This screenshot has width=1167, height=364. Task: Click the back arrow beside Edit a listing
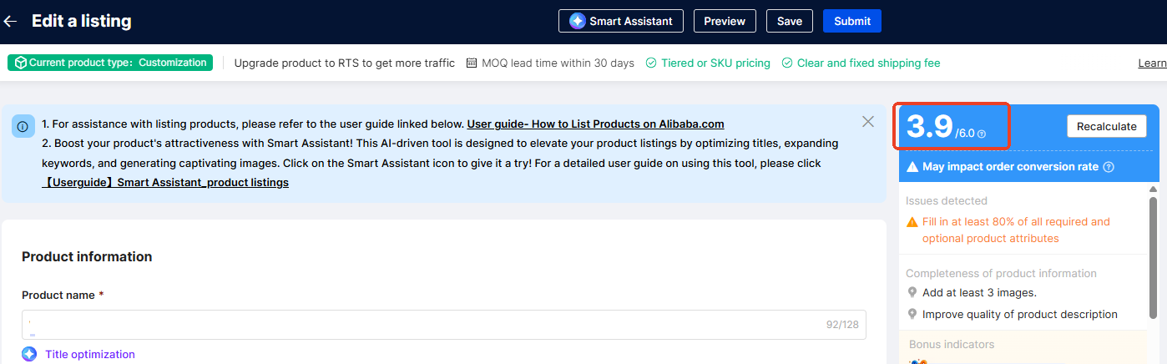pos(11,21)
